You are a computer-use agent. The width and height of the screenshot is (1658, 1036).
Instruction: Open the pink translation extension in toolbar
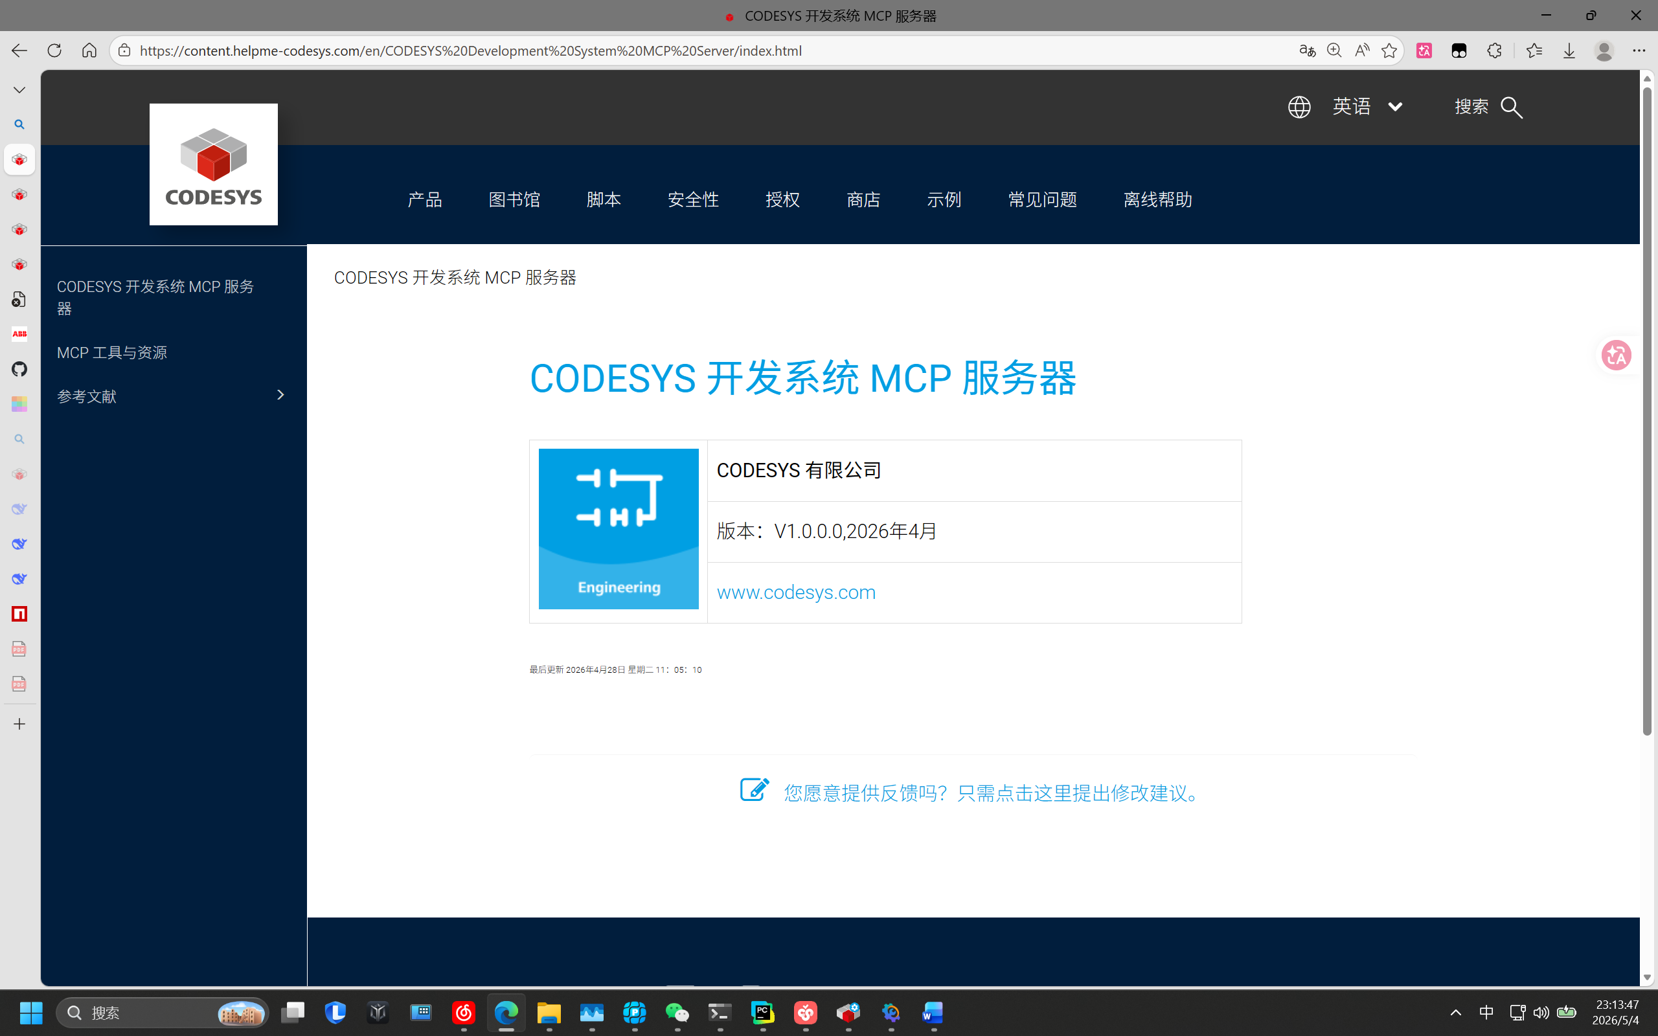(1424, 51)
